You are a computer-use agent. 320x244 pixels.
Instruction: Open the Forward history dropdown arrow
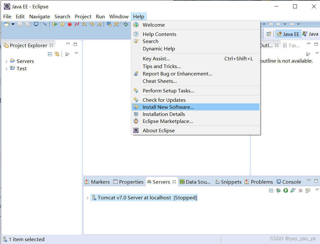click(x=298, y=24)
